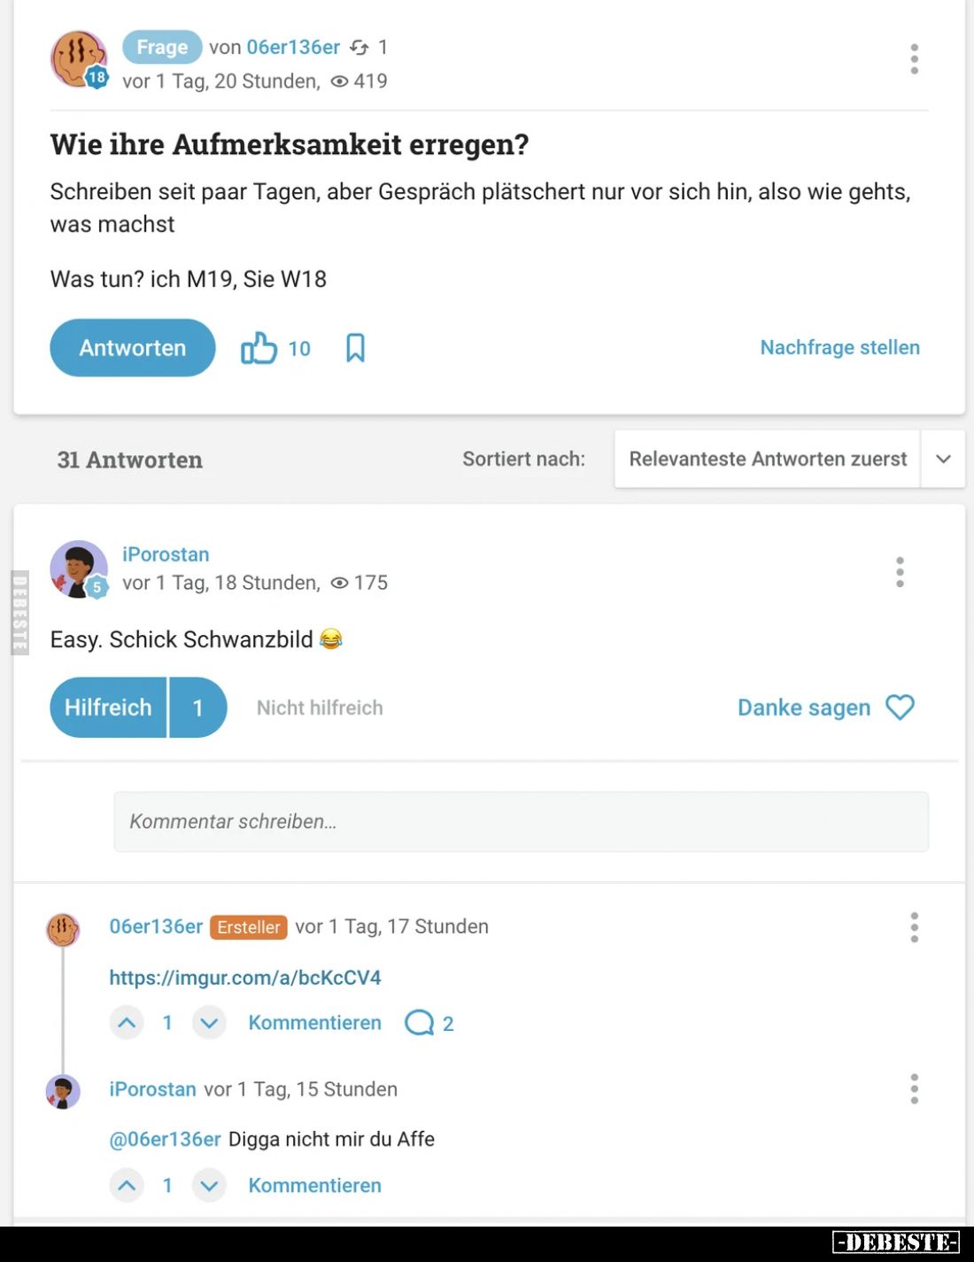The width and height of the screenshot is (974, 1262).
Task: Upvote 06er136er's imgur comment
Action: tap(127, 1023)
